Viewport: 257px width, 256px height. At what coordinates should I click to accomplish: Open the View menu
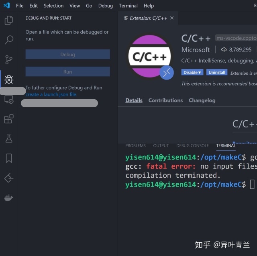75,6
